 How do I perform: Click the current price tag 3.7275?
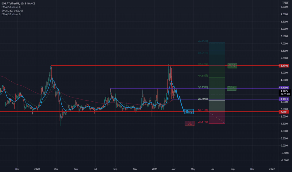[x=284, y=91]
